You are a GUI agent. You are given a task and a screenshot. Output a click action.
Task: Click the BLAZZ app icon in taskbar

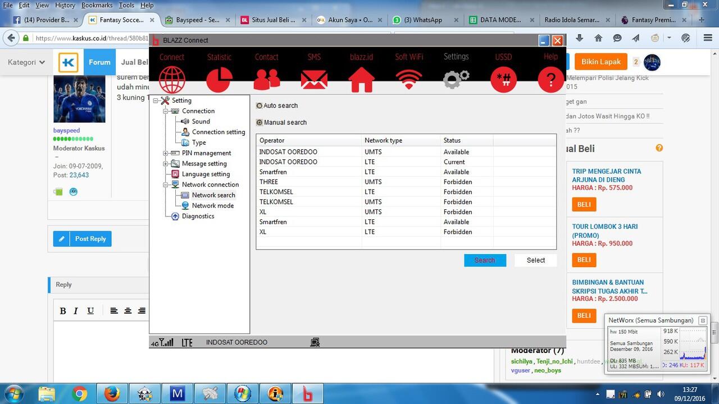point(308,394)
